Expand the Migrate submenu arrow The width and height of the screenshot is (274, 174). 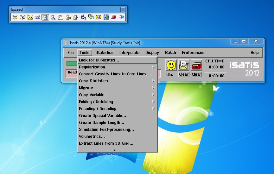[154, 88]
